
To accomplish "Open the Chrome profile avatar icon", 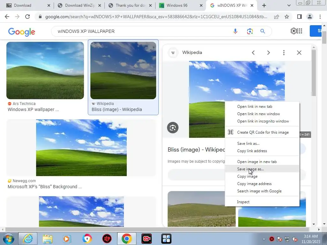I will [310, 17].
